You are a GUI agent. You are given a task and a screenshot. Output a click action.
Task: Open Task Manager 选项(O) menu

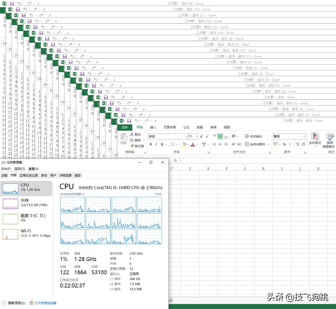click(x=20, y=169)
